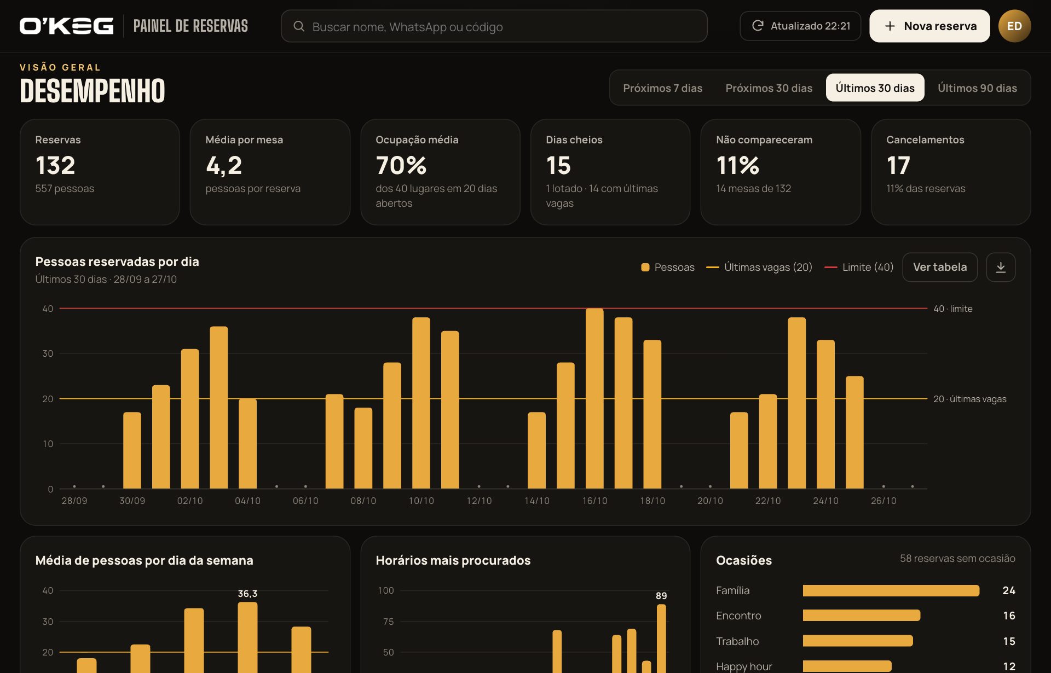This screenshot has height=673, width=1051.
Task: Toggle the Últimas vagas (20) legend item
Action: click(759, 267)
